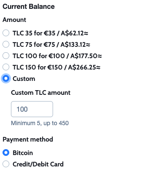
Task: Click the custom TLC amount input field
Action: pos(32,109)
